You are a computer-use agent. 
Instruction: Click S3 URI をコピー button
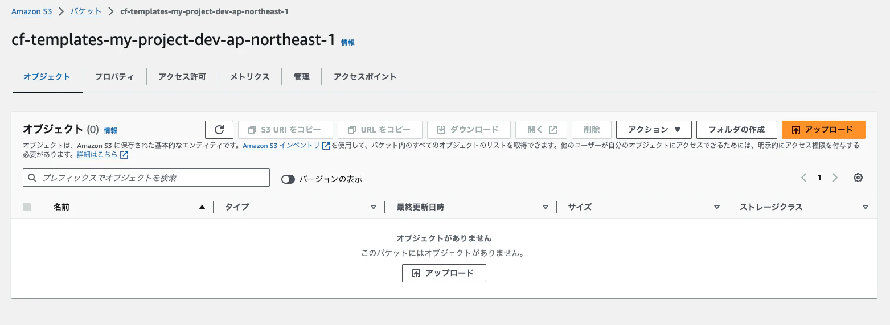pyautogui.click(x=285, y=130)
